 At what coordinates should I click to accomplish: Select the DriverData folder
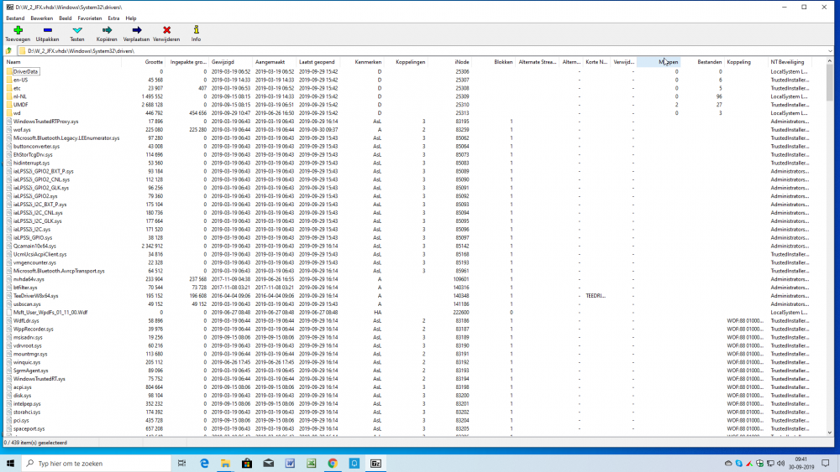[x=26, y=71]
